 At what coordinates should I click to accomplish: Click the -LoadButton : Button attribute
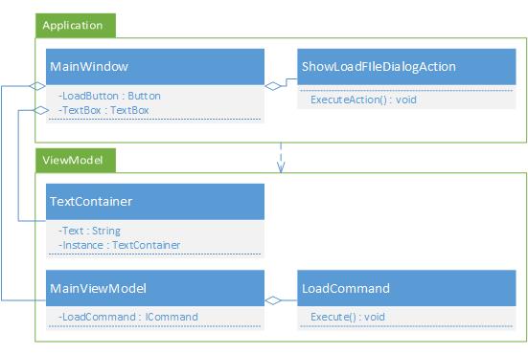coord(109,96)
